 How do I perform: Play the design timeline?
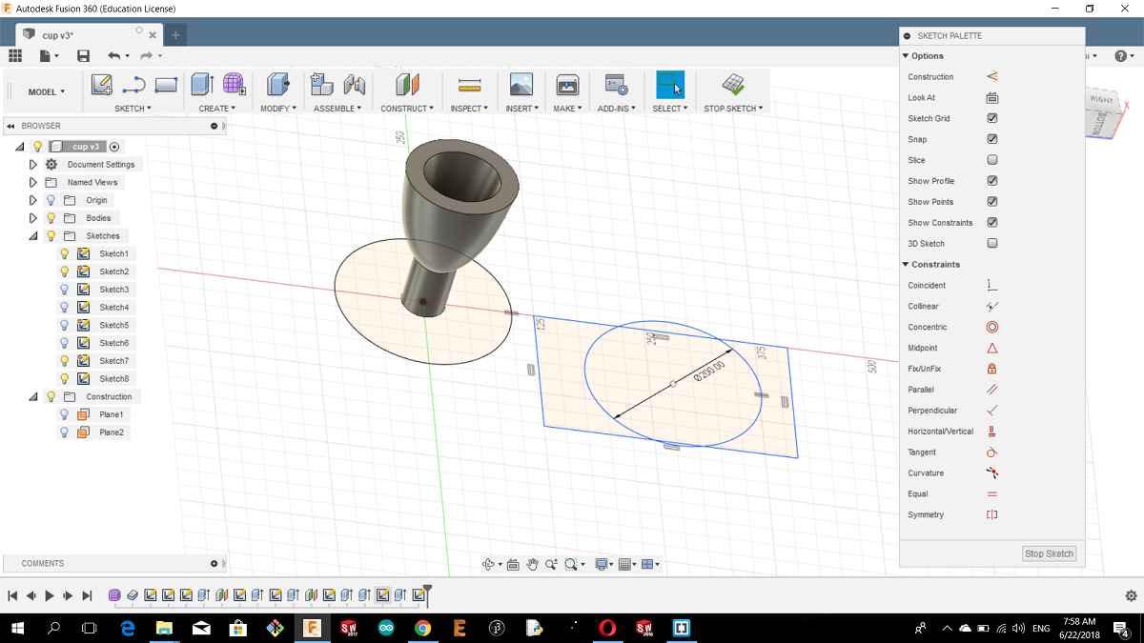(x=50, y=595)
